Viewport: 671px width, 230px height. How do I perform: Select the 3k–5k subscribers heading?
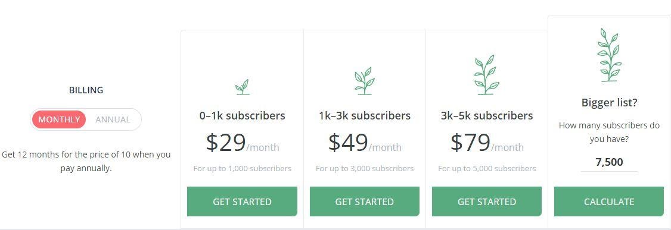tap(487, 116)
